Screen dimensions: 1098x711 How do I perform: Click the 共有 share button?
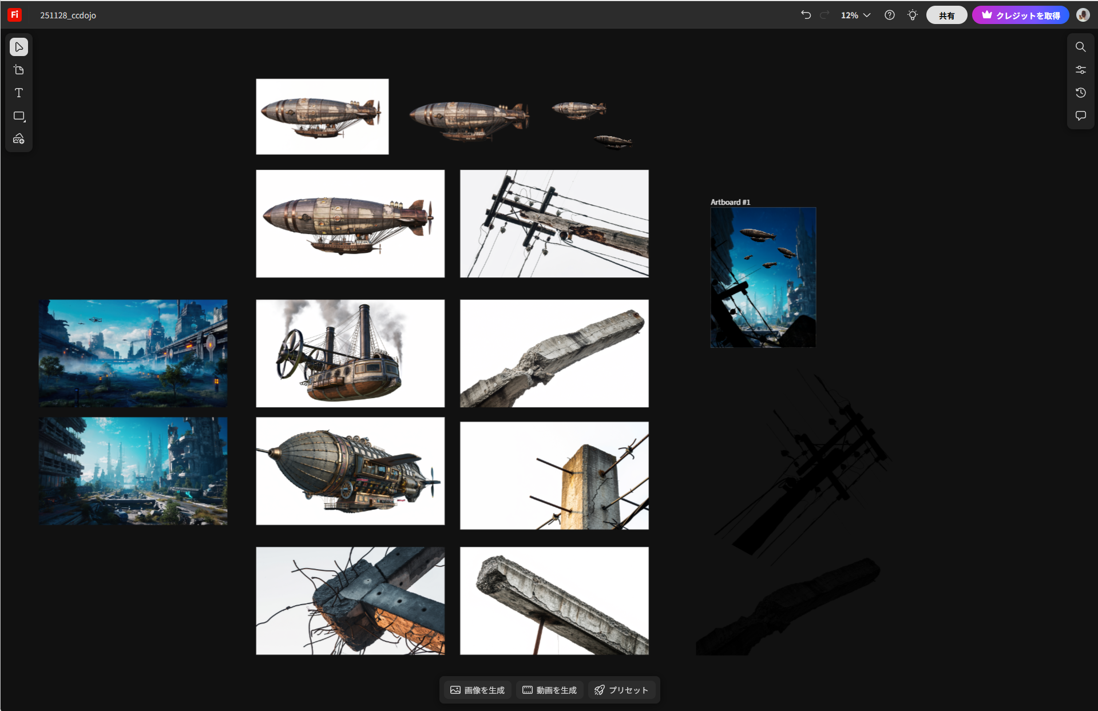click(946, 15)
